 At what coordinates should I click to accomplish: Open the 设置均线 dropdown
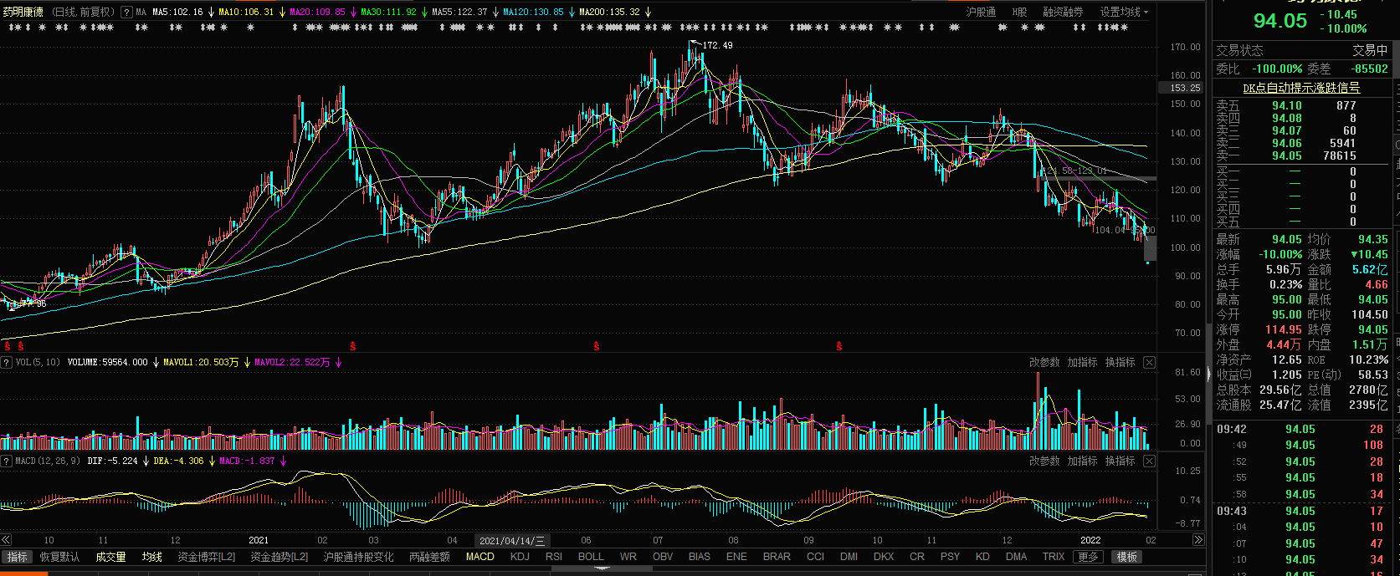click(x=1124, y=12)
